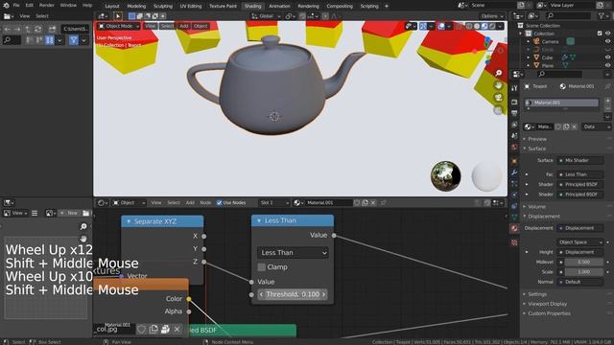614x345 pixels.
Task: Expand the Volume panel
Action: 537,207
